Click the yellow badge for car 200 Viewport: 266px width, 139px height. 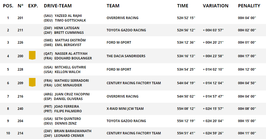[32, 55]
